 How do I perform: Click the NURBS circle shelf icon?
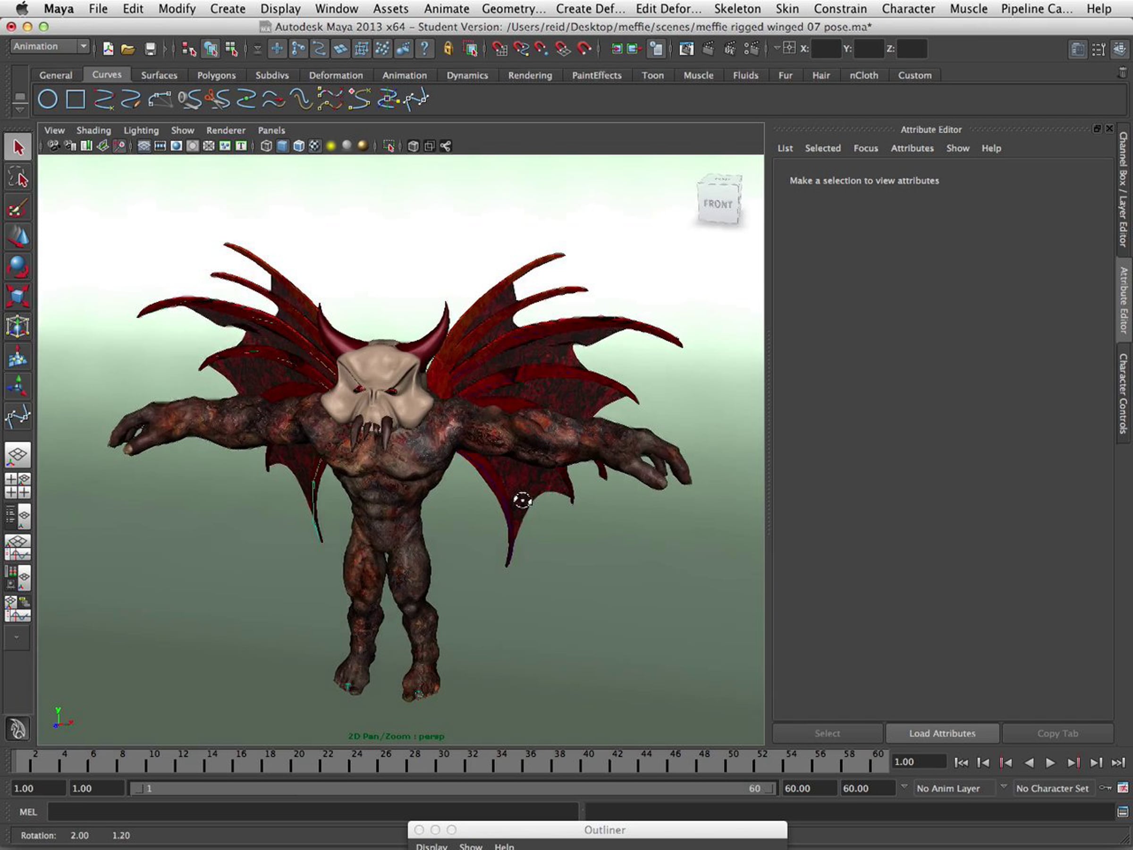click(x=48, y=99)
